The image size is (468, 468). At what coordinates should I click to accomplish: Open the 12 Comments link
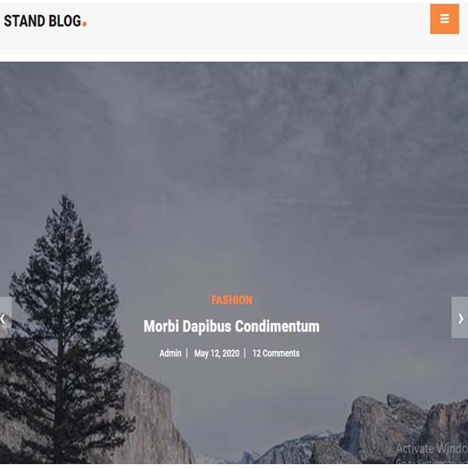(276, 353)
